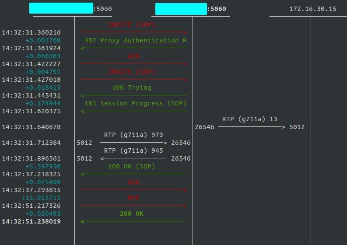Click timestamp 14:32:31.640878

[x=31, y=127]
